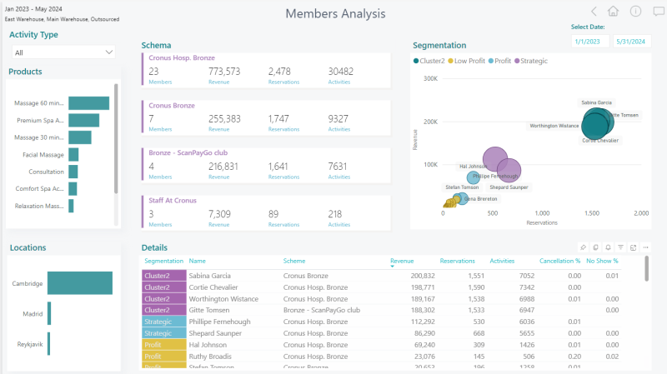This screenshot has width=667, height=374.
Task: Toggle the Low Profit legend item
Action: 466,61
